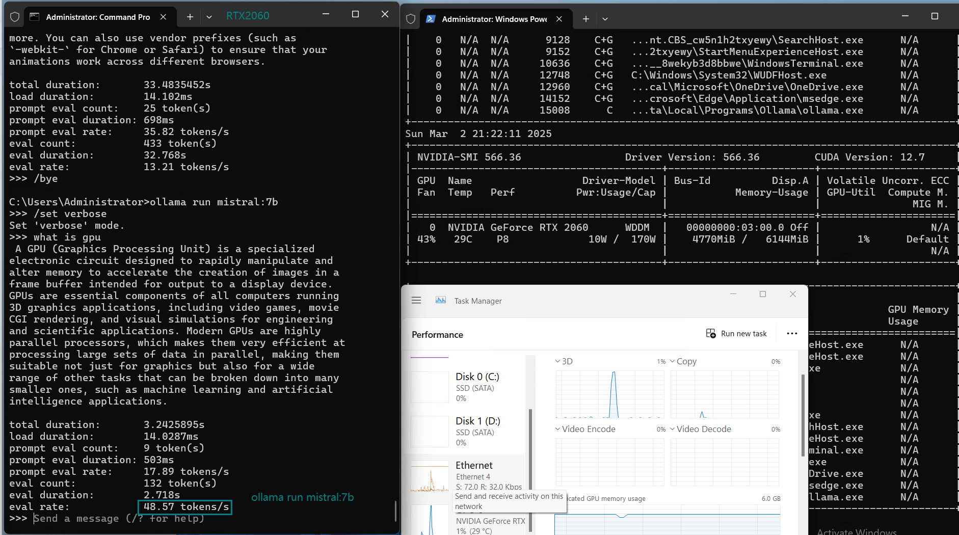Click the Task Manager performance list scrollbar
The width and height of the screenshot is (959, 535).
530,448
